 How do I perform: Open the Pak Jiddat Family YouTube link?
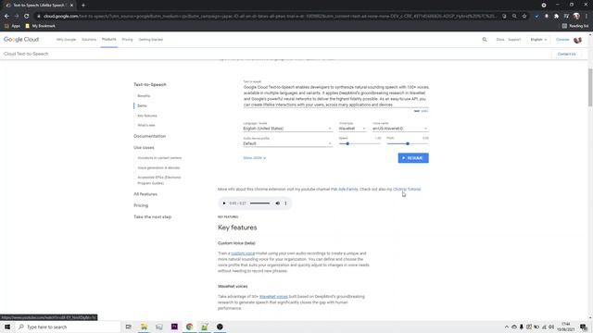coord(344,189)
